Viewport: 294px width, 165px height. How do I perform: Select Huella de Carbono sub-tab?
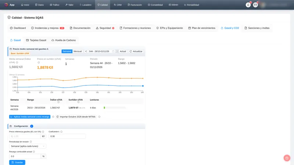[x=64, y=40]
